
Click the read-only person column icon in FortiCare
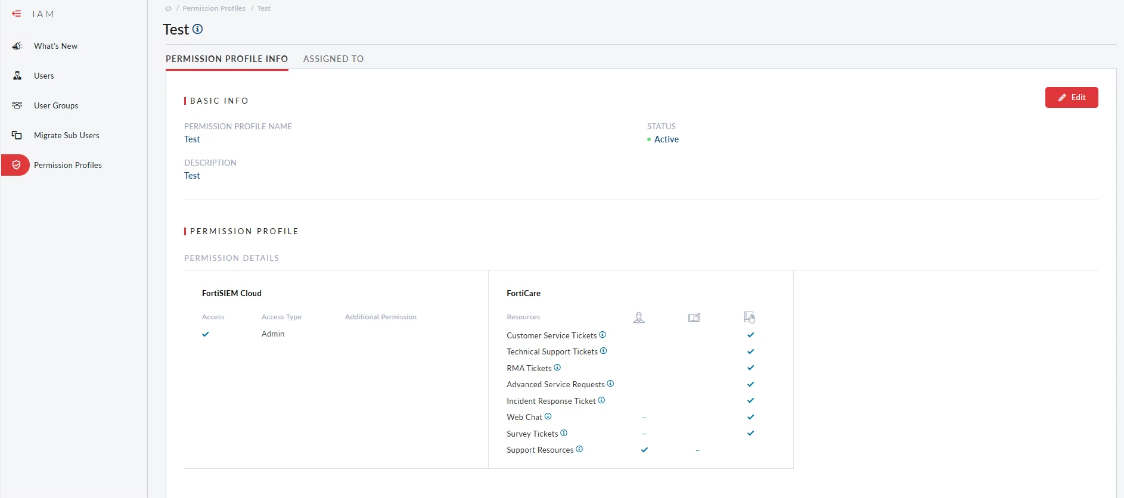coord(639,318)
